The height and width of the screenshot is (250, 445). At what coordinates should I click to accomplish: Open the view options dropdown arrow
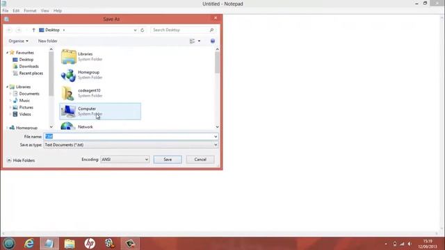pyautogui.click(x=199, y=41)
